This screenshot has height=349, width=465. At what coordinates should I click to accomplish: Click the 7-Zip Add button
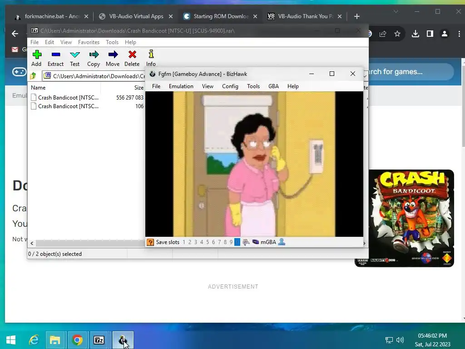[36, 58]
